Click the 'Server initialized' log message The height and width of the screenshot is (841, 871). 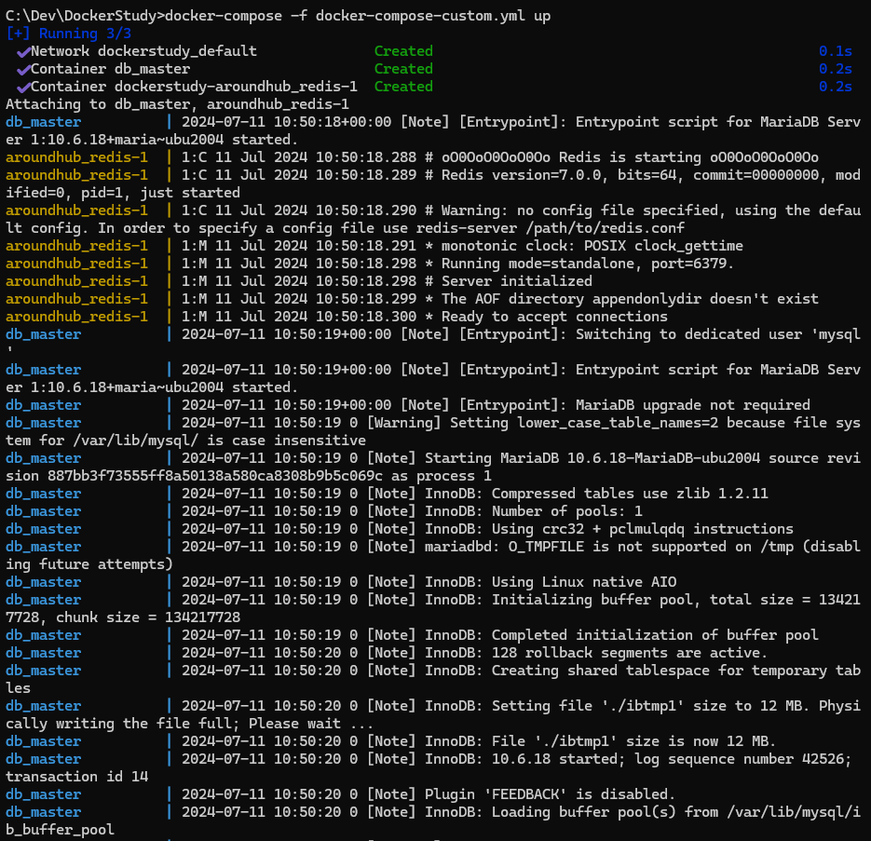[x=517, y=281]
